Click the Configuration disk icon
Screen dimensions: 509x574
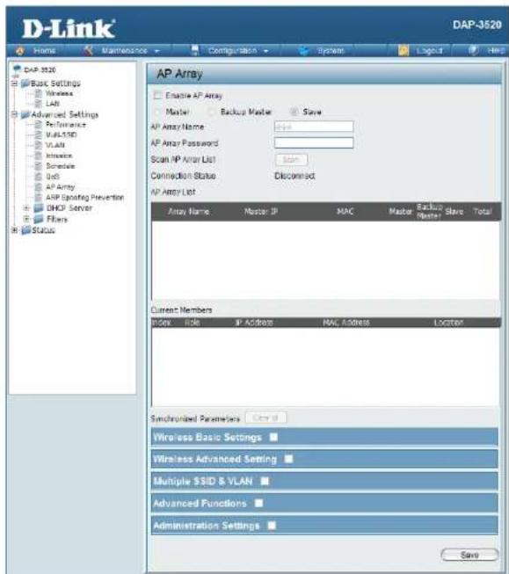(x=195, y=50)
